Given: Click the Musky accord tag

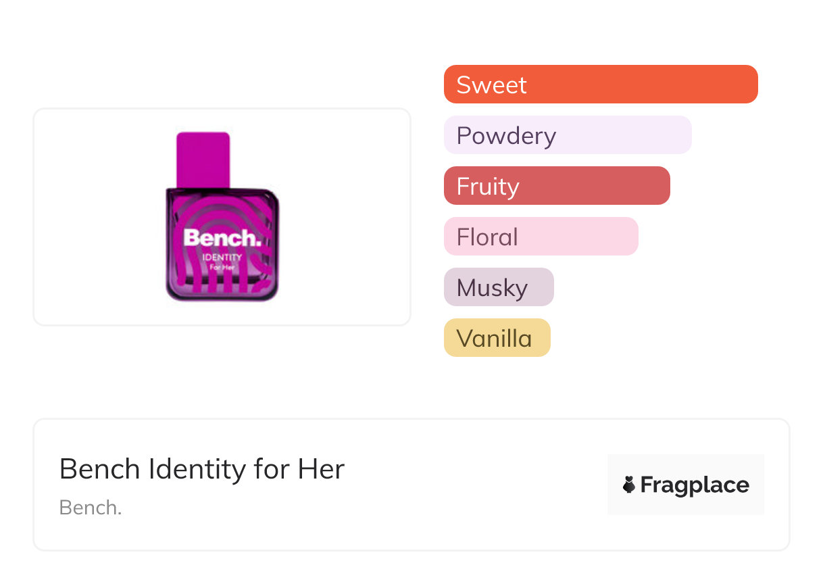Looking at the screenshot, I should tap(499, 287).
